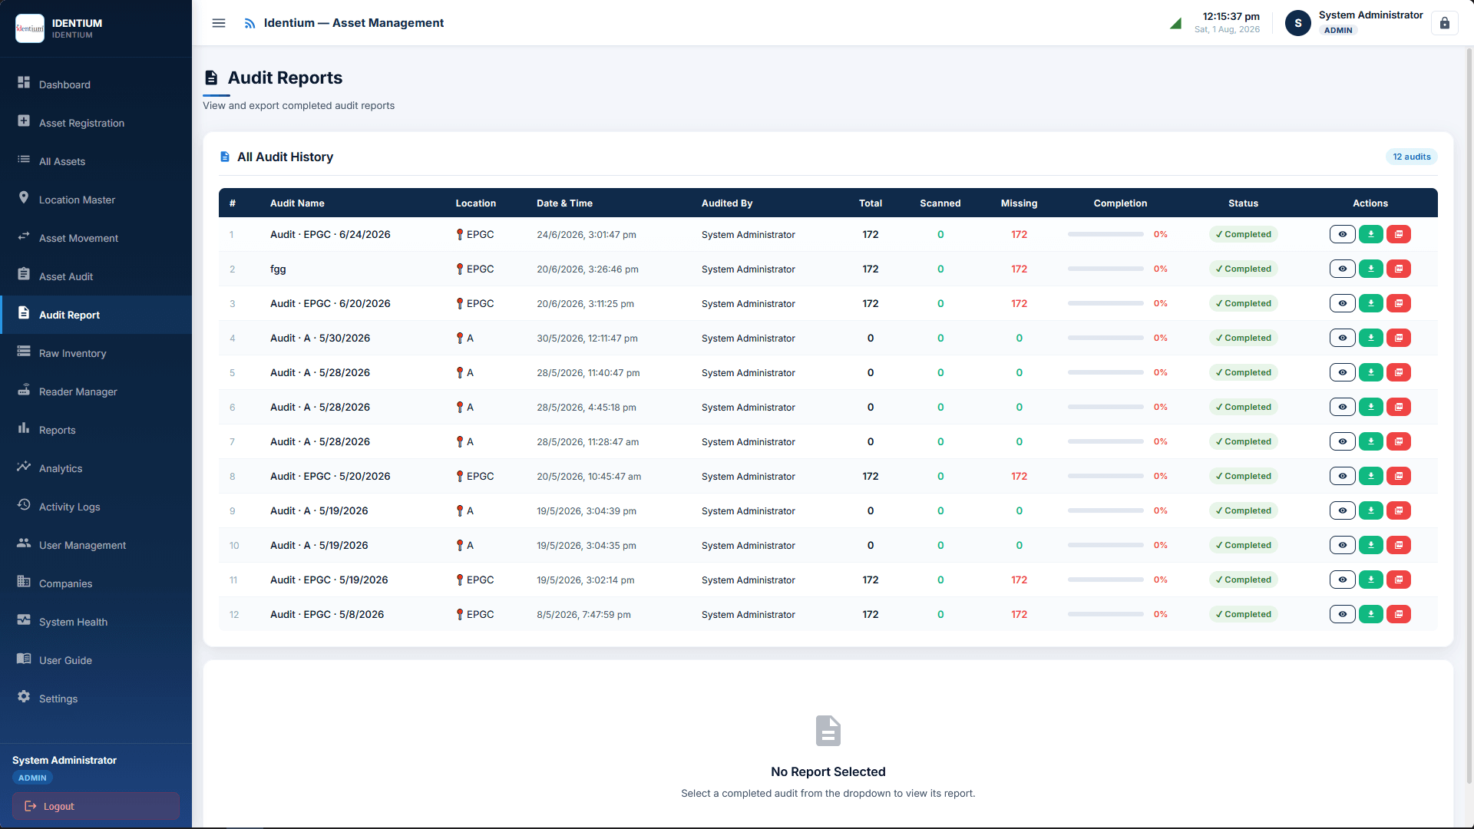Download report for Audit · EPGC · 5/20/2026
Image resolution: width=1474 pixels, height=829 pixels.
pyautogui.click(x=1370, y=476)
